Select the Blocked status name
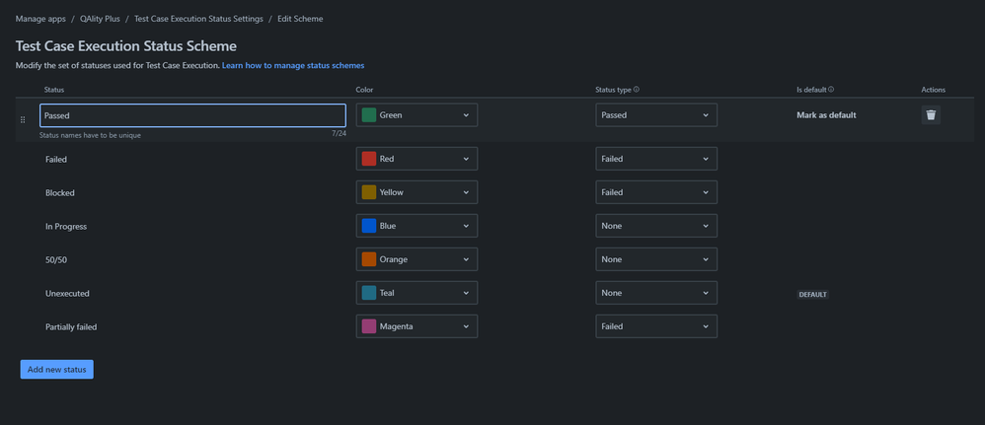Image resolution: width=985 pixels, height=425 pixels. point(59,192)
